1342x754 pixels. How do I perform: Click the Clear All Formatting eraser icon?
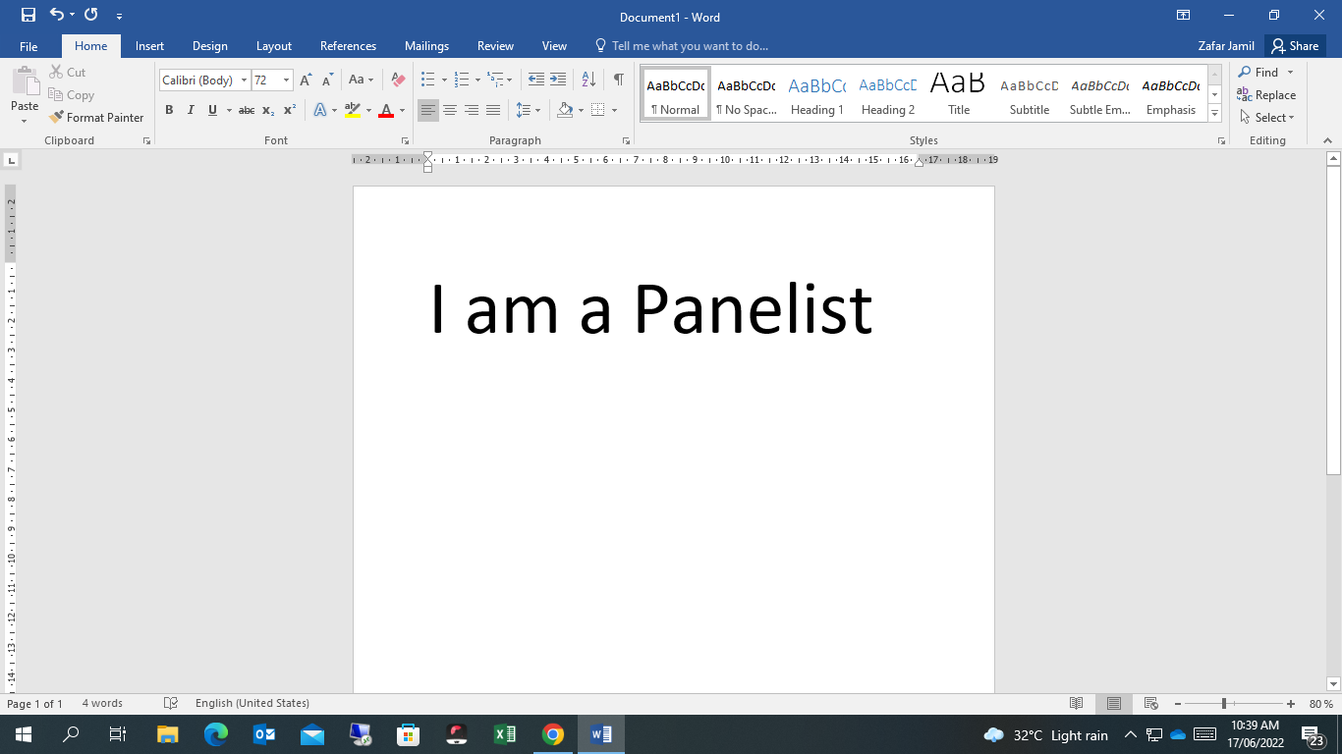point(398,80)
